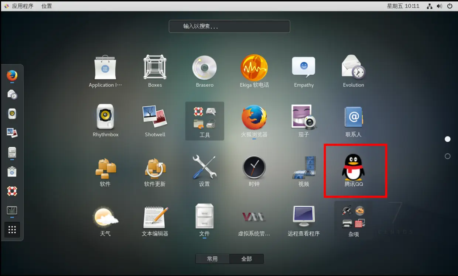Select the first page indicator dot
The height and width of the screenshot is (276, 458).
[x=448, y=139]
